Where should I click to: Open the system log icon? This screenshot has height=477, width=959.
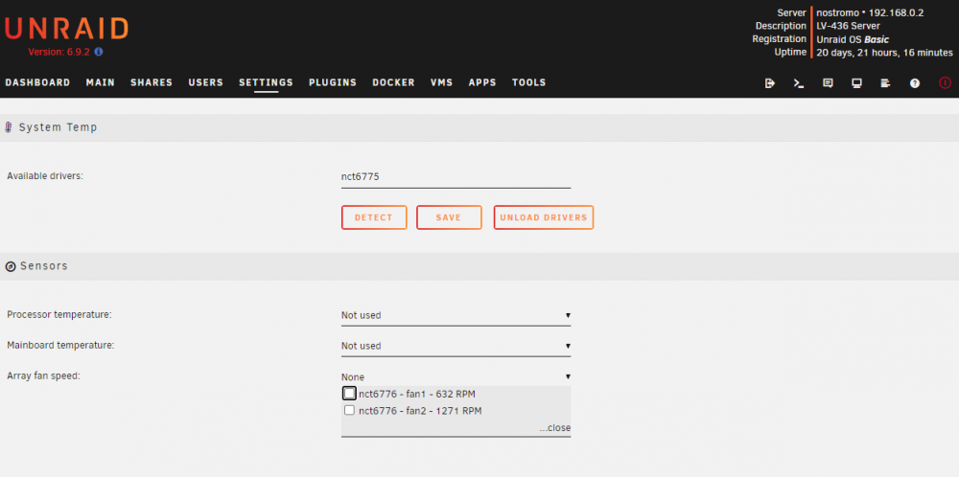coord(885,83)
